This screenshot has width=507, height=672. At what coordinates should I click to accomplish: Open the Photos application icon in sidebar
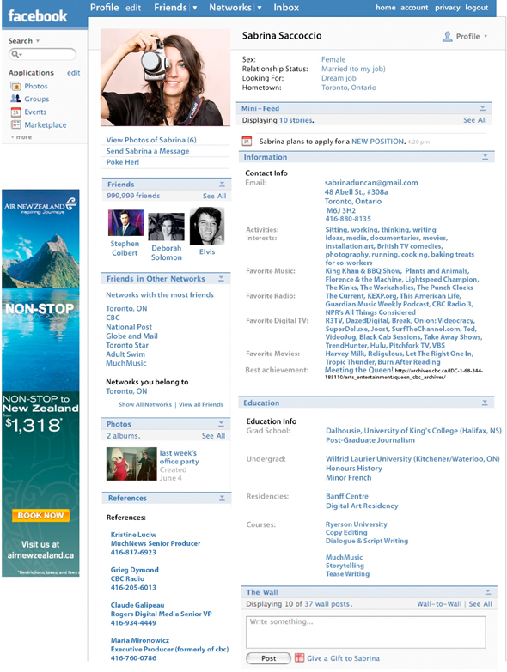point(15,86)
